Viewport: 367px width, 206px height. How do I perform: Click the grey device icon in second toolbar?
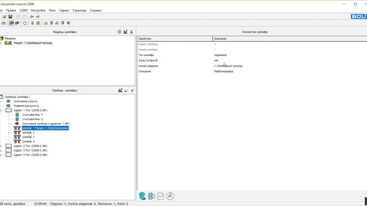(3, 23)
